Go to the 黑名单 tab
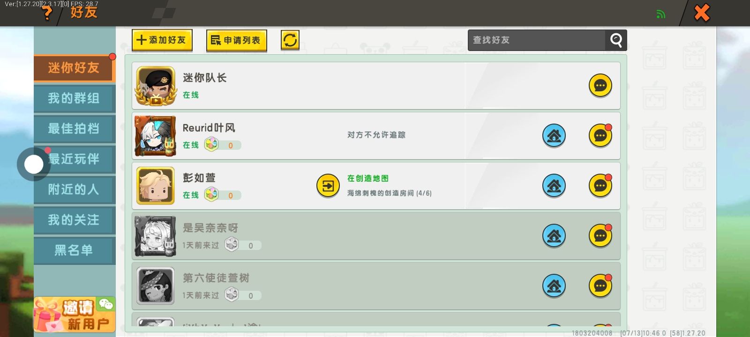 (74, 250)
